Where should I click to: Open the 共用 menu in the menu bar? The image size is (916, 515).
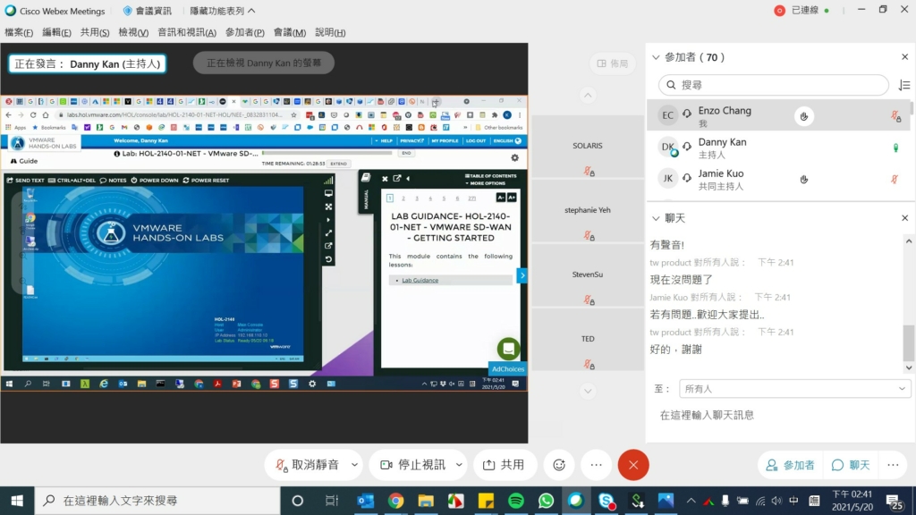[95, 32]
